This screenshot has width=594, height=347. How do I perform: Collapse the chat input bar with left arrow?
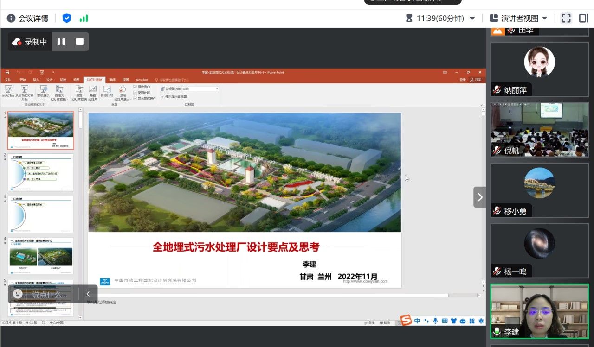88,294
